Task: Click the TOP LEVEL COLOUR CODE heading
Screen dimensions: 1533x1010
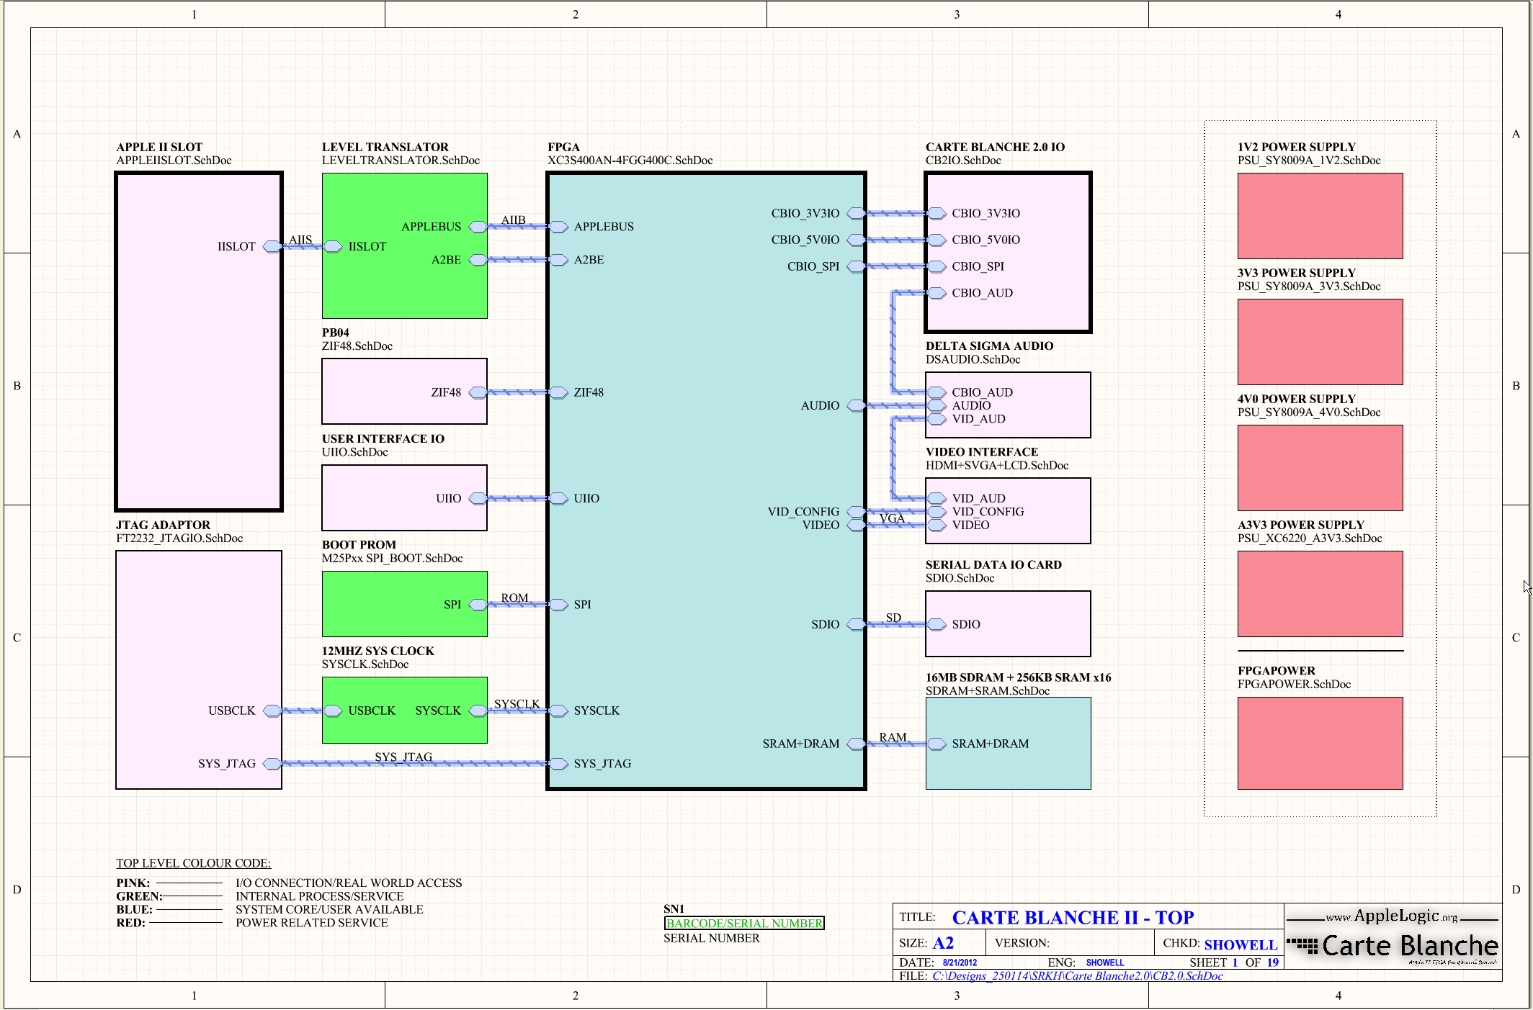Action: [193, 863]
